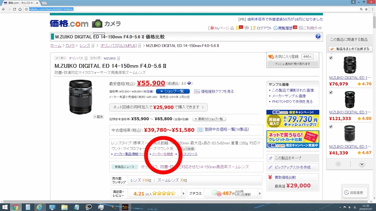
Task: Click the used price list icon
Action: (x=200, y=130)
